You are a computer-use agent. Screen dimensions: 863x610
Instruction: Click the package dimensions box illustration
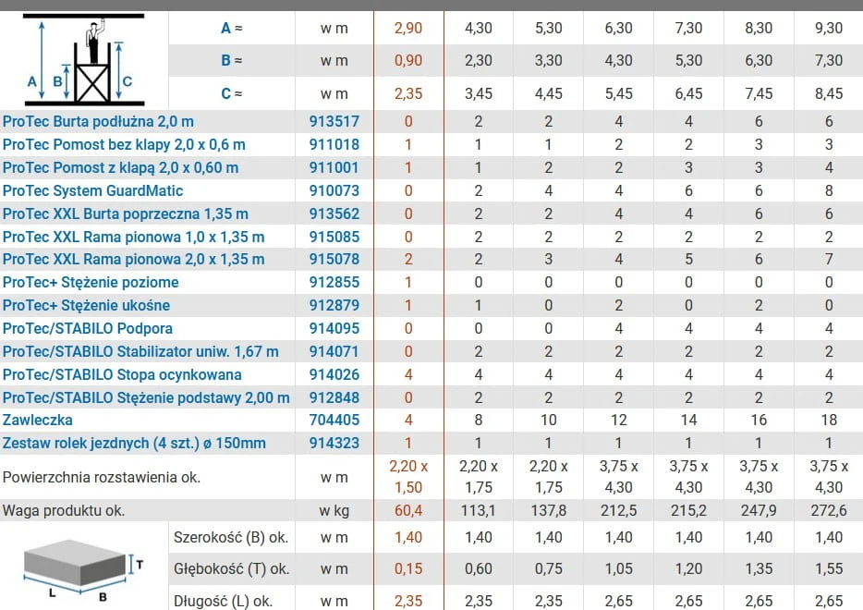[82, 570]
